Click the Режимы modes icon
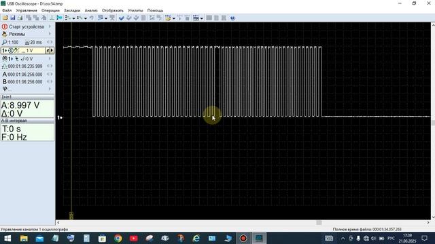 pos(5,34)
